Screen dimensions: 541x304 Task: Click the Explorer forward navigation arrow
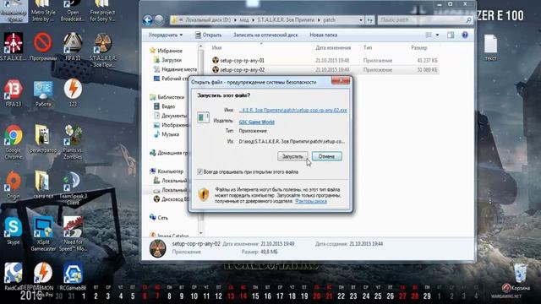coord(159,20)
